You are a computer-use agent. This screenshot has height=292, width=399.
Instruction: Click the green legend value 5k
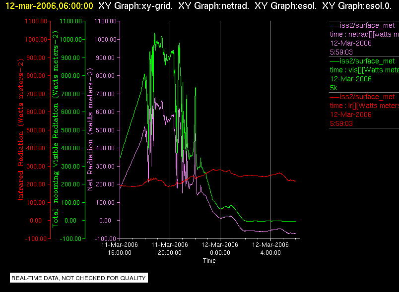click(x=333, y=88)
